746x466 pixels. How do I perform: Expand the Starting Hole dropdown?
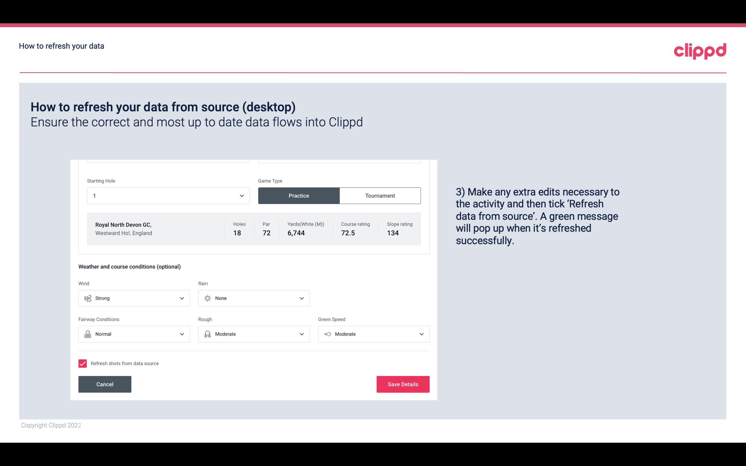coord(241,195)
